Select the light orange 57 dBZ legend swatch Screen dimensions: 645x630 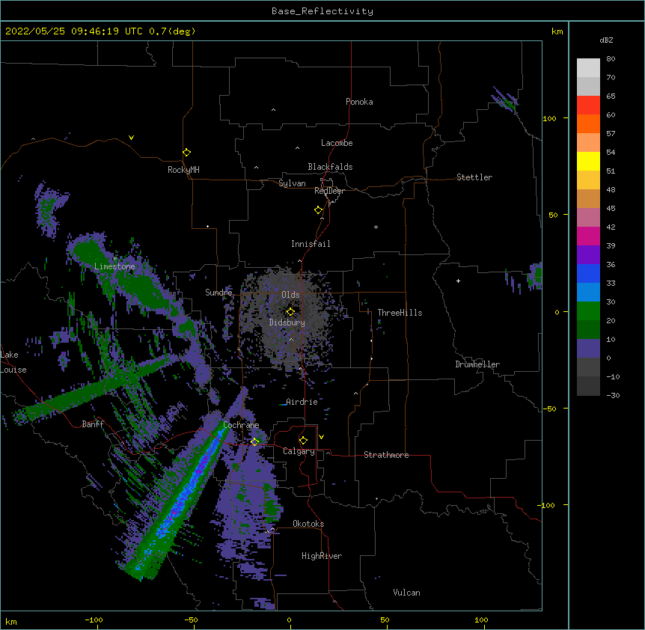click(588, 143)
